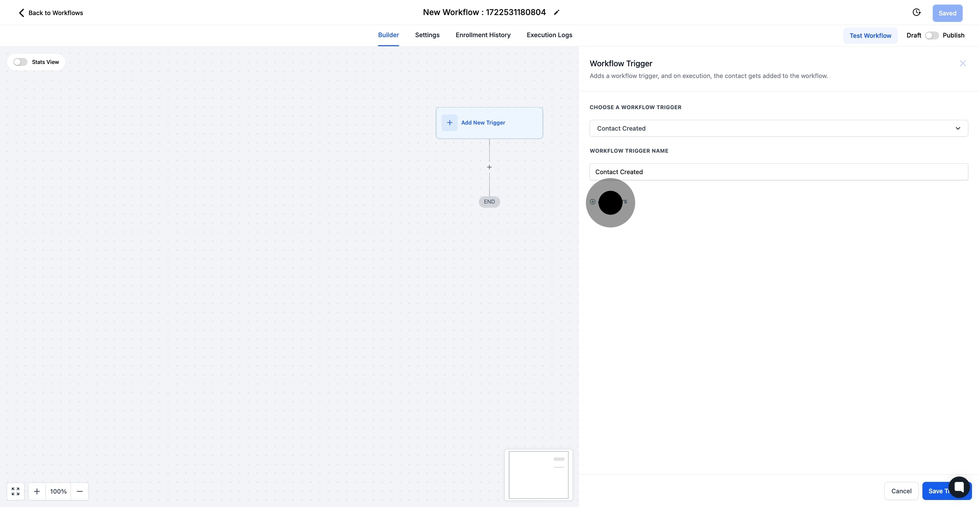Zoom in canvas with plus button
Viewport: 979px width, 507px height.
pos(37,491)
